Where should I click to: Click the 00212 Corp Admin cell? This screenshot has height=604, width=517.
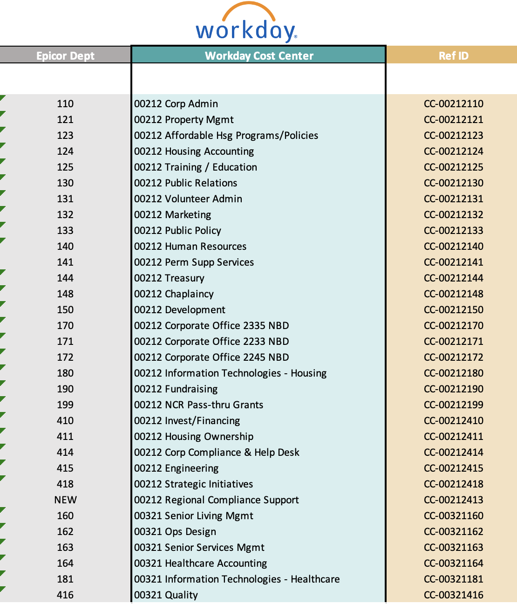[259, 103]
